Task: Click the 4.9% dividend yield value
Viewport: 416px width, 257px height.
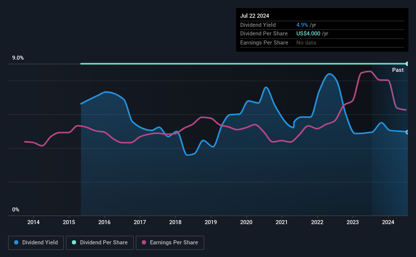Action: coord(302,25)
